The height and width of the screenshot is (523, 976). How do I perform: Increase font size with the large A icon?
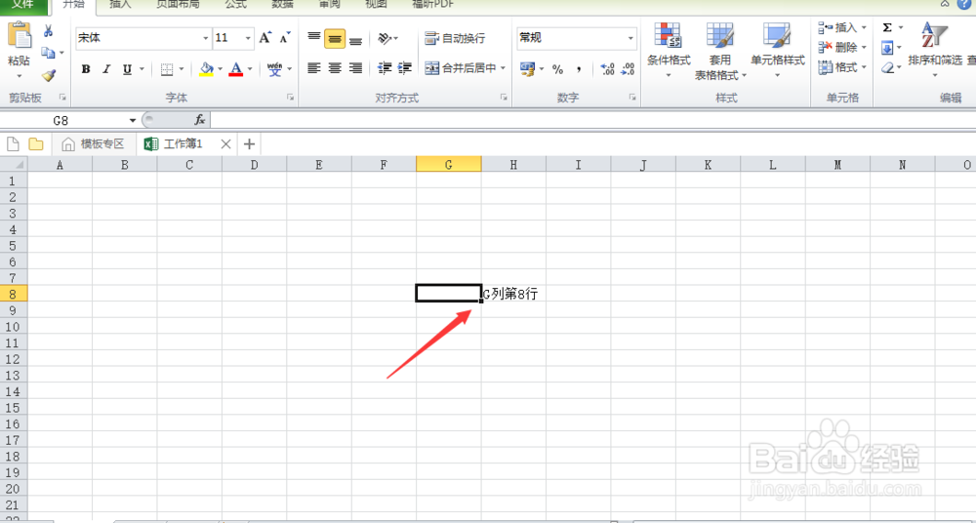coord(265,38)
